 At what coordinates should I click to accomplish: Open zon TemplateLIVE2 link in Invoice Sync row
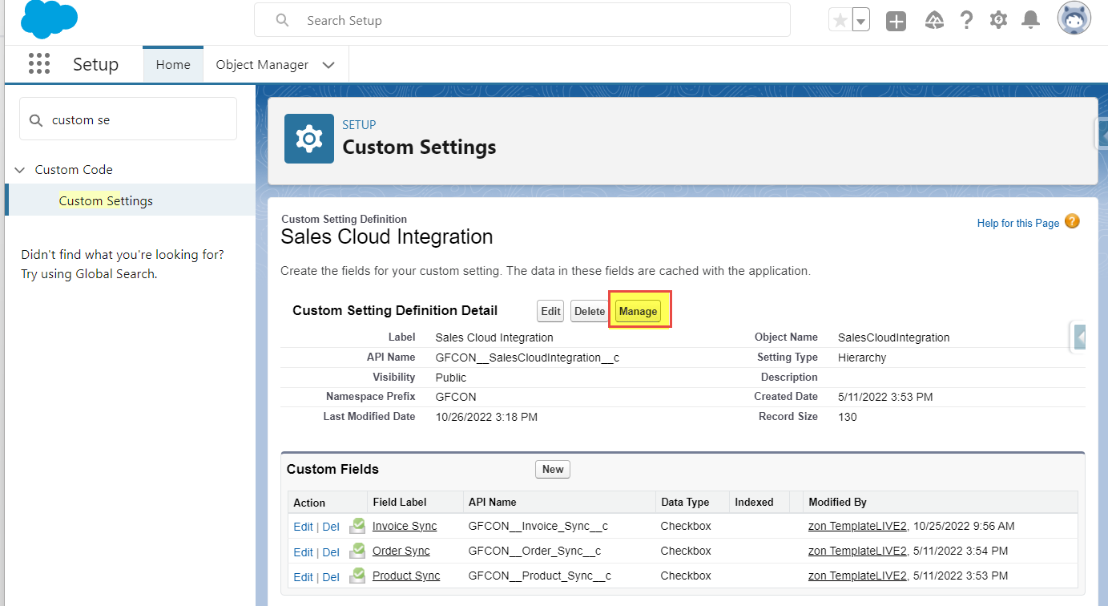coord(857,526)
